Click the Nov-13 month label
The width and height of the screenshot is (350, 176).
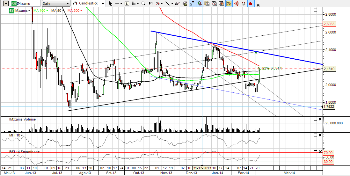coord(166,173)
